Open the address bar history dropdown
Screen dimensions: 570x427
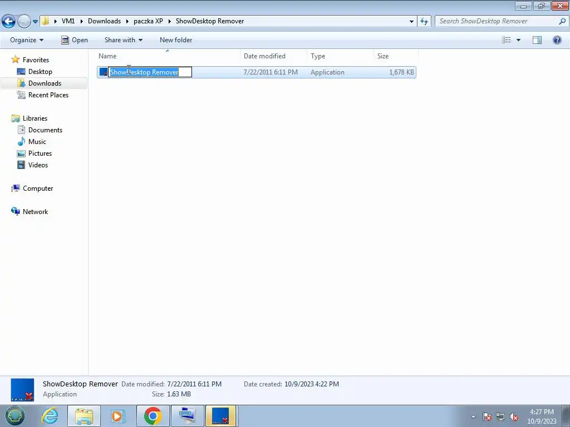point(411,22)
